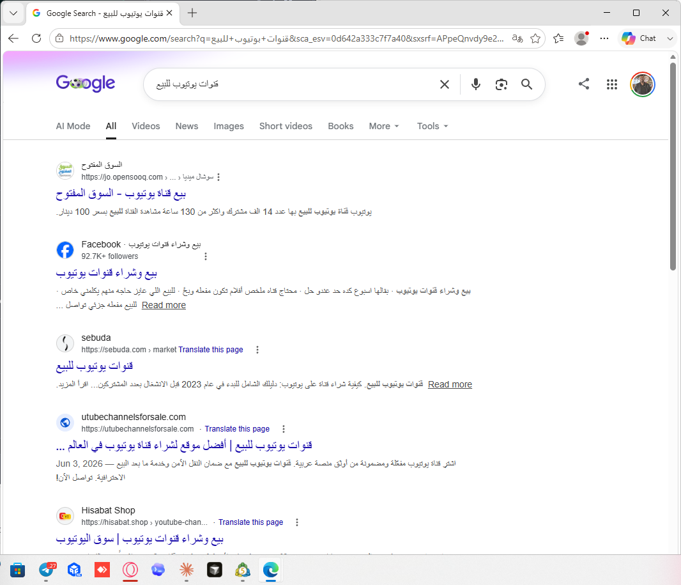Open Opera browser from the taskbar
The image size is (681, 585).
click(x=130, y=570)
